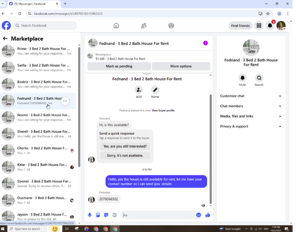This screenshot has height=232, width=296.
Task: Open the account profile picture menu
Action: click(281, 25)
